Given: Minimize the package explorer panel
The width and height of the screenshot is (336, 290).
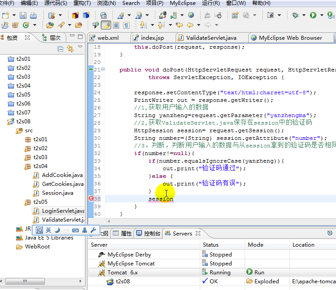Looking at the screenshot, I should point(72,36).
